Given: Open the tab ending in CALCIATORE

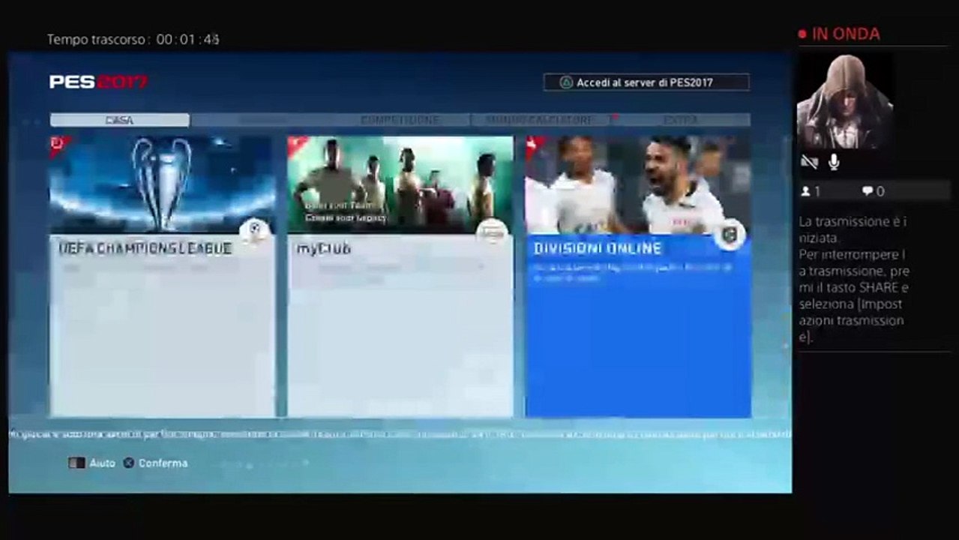Looking at the screenshot, I should tap(540, 120).
